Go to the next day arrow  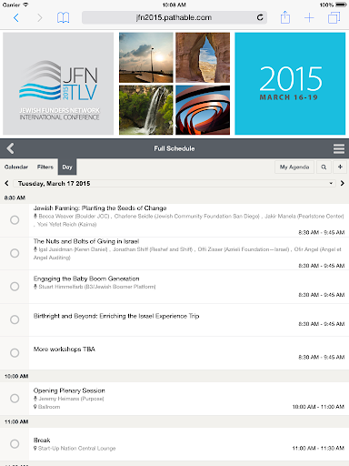point(343,183)
